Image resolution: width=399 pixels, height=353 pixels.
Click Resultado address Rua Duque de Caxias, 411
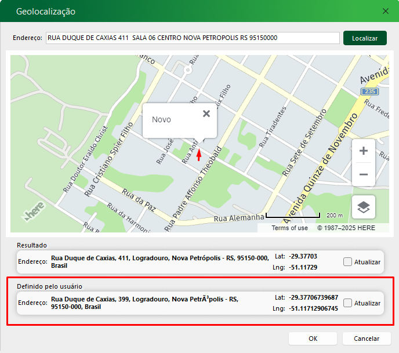(x=160, y=261)
